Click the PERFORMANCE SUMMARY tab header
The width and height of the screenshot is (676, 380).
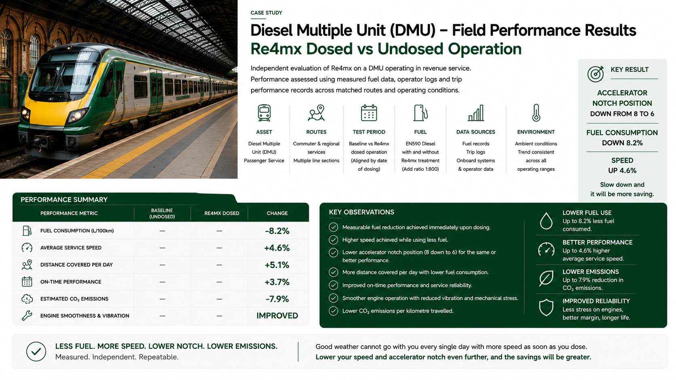64,199
